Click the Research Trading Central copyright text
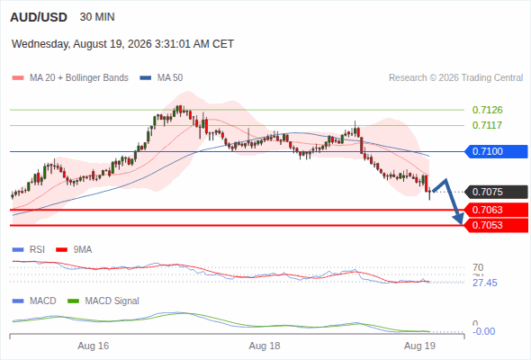This screenshot has width=531, height=360. 455,78
